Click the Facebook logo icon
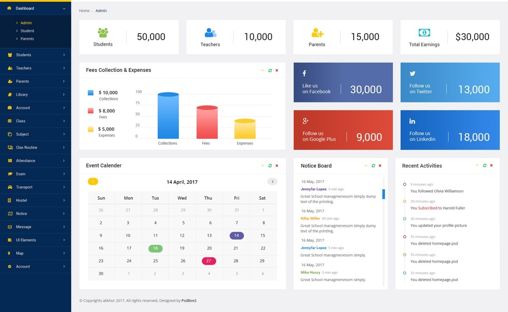508x312 pixels. [x=304, y=73]
